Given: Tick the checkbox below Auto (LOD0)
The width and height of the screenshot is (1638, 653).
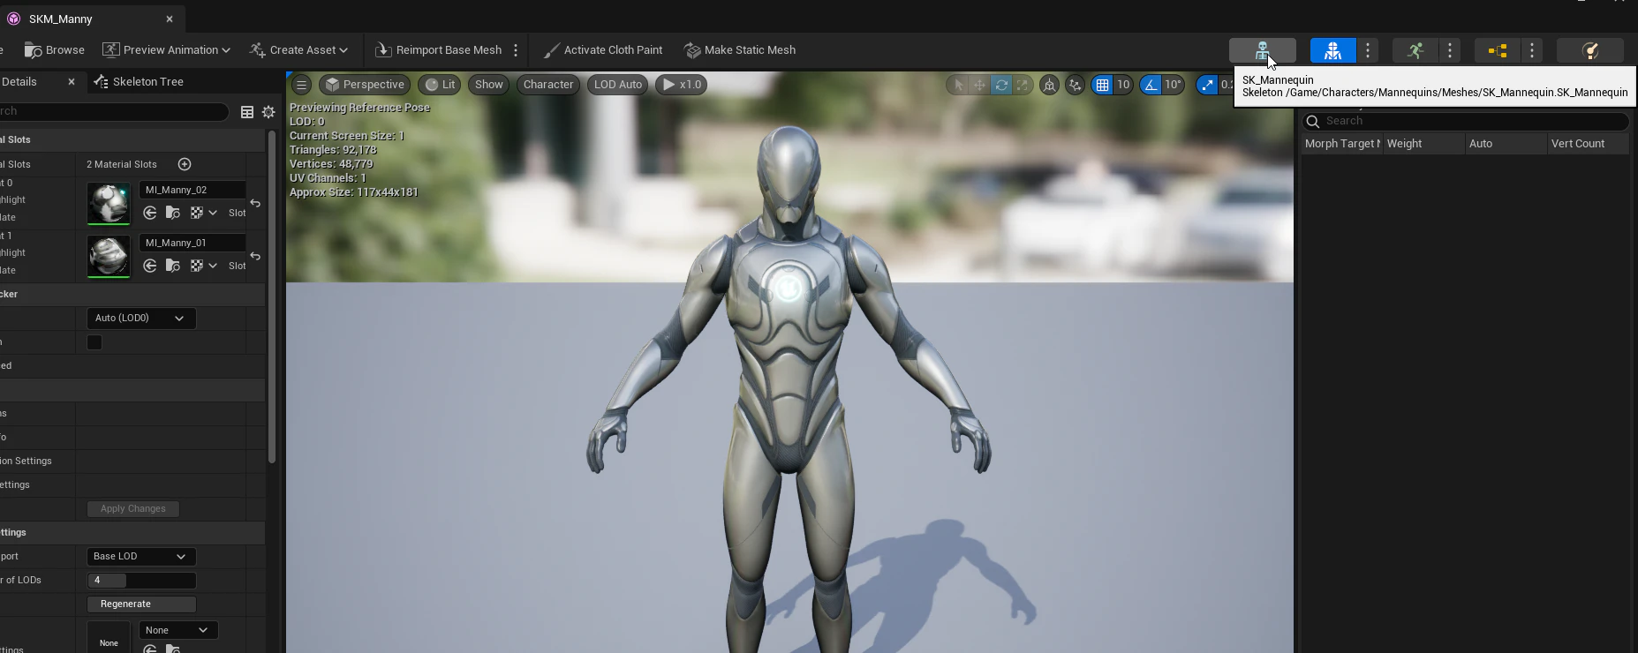Looking at the screenshot, I should tap(94, 342).
